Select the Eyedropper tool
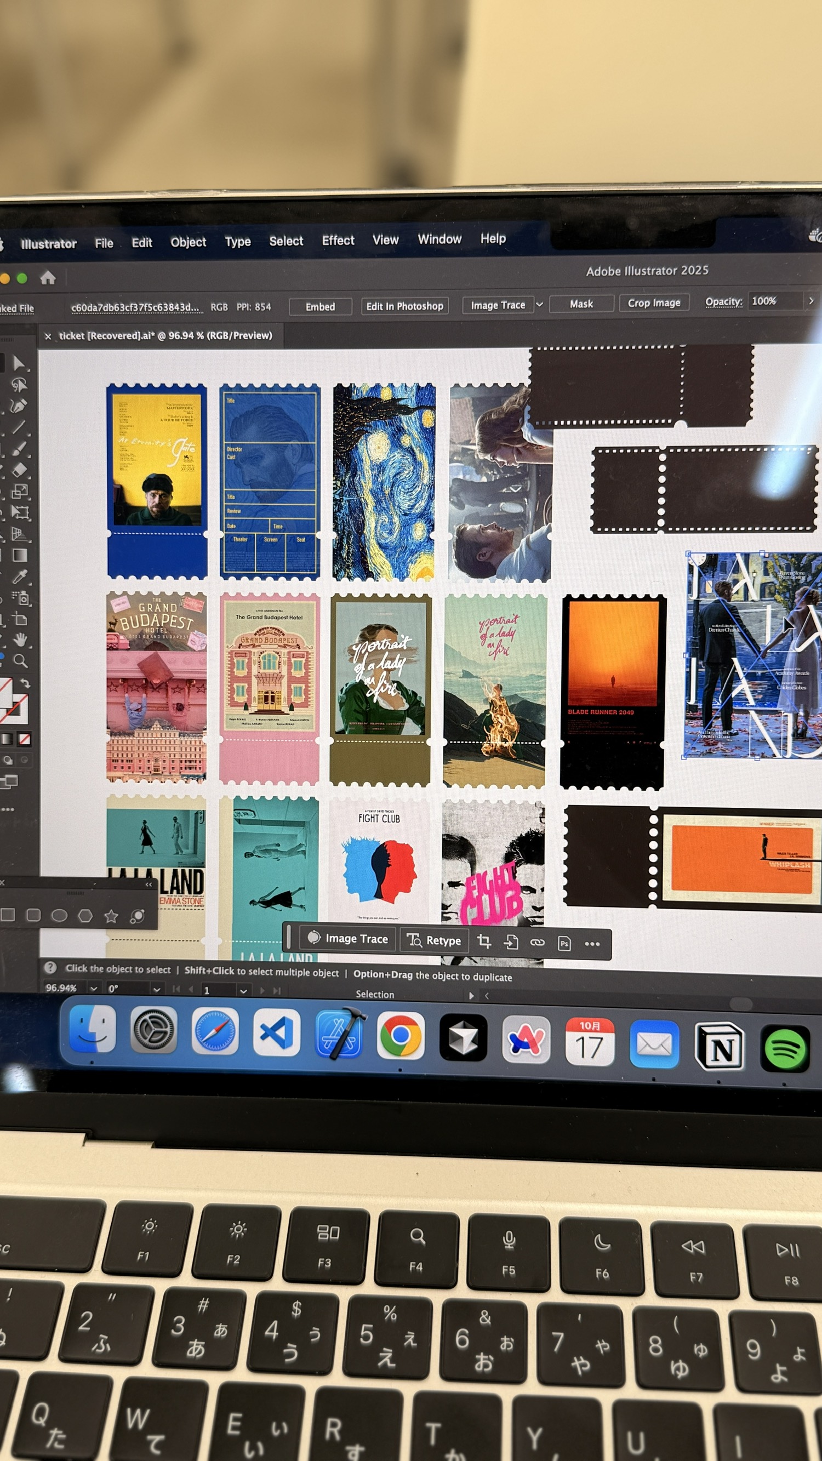 coord(20,577)
